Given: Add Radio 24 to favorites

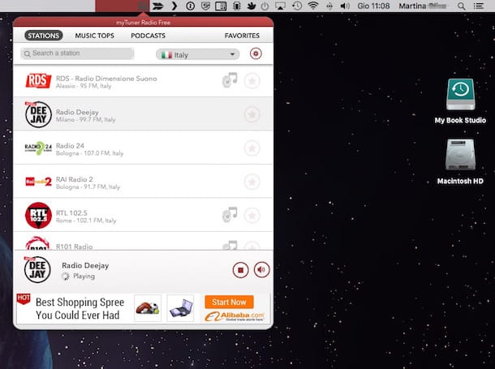Looking at the screenshot, I should coord(252,148).
